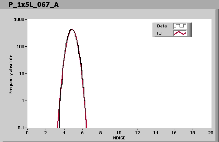Click the Frequency absolute y-axis label
Screen dimensions: 219x142
coord(11,74)
